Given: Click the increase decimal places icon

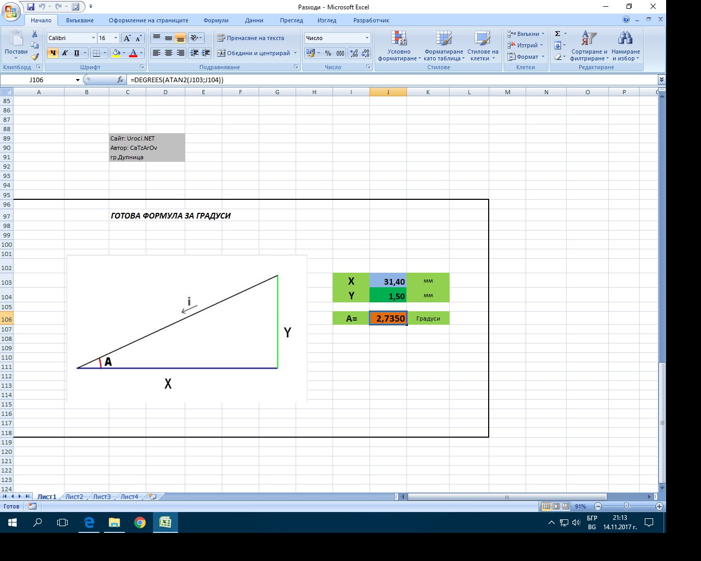Looking at the screenshot, I should pos(354,53).
